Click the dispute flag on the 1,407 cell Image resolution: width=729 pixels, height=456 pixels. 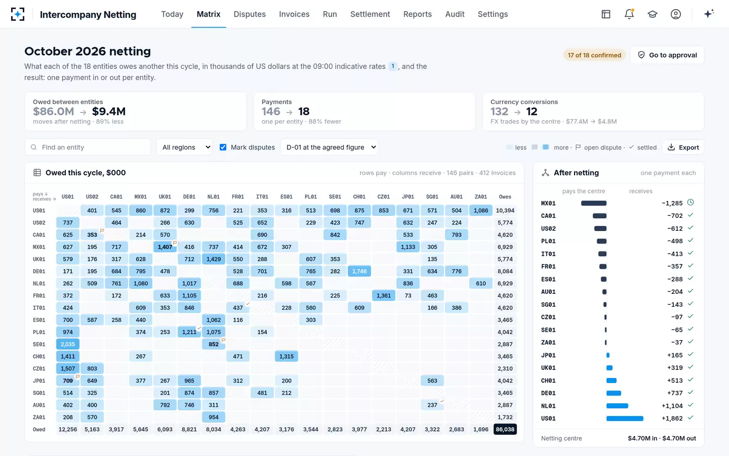(175, 243)
